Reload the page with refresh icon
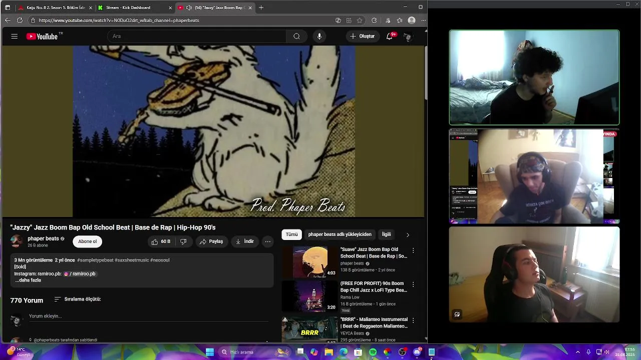Screen dimensions: 641x360 tap(20, 20)
